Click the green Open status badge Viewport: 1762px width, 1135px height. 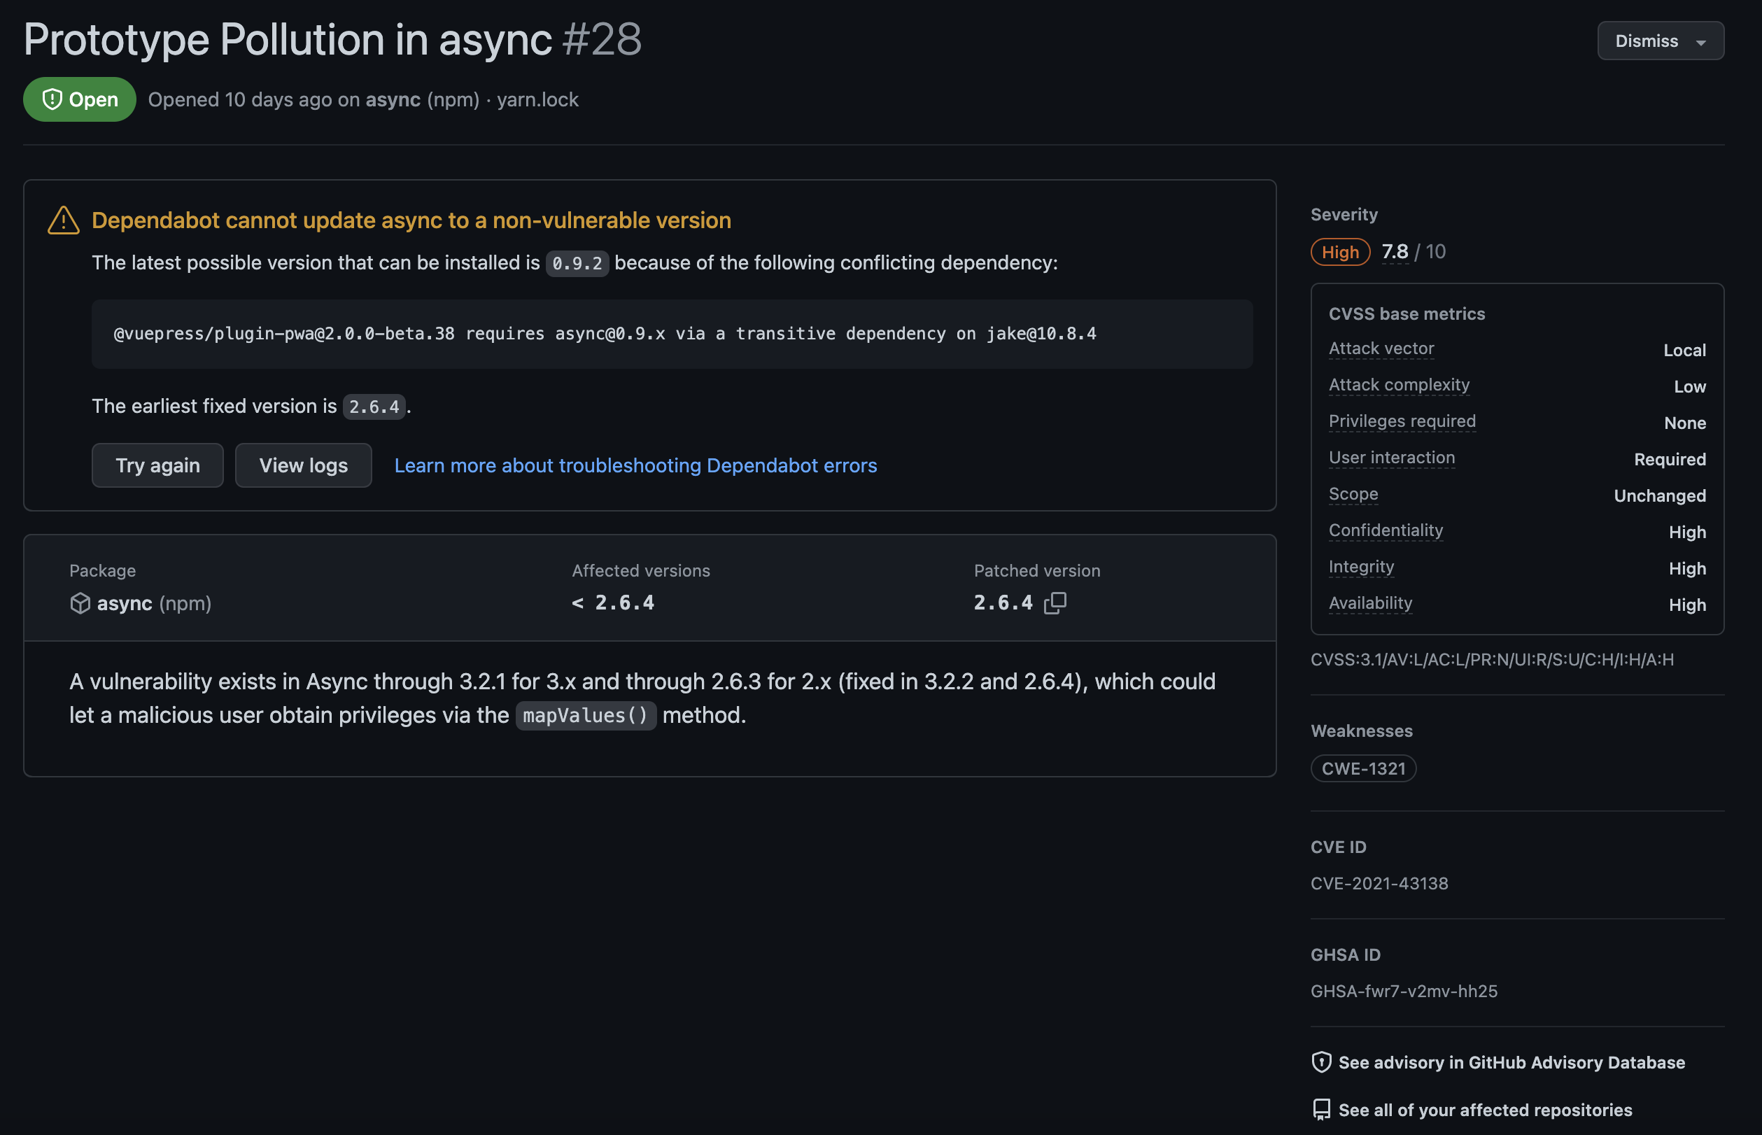point(80,99)
